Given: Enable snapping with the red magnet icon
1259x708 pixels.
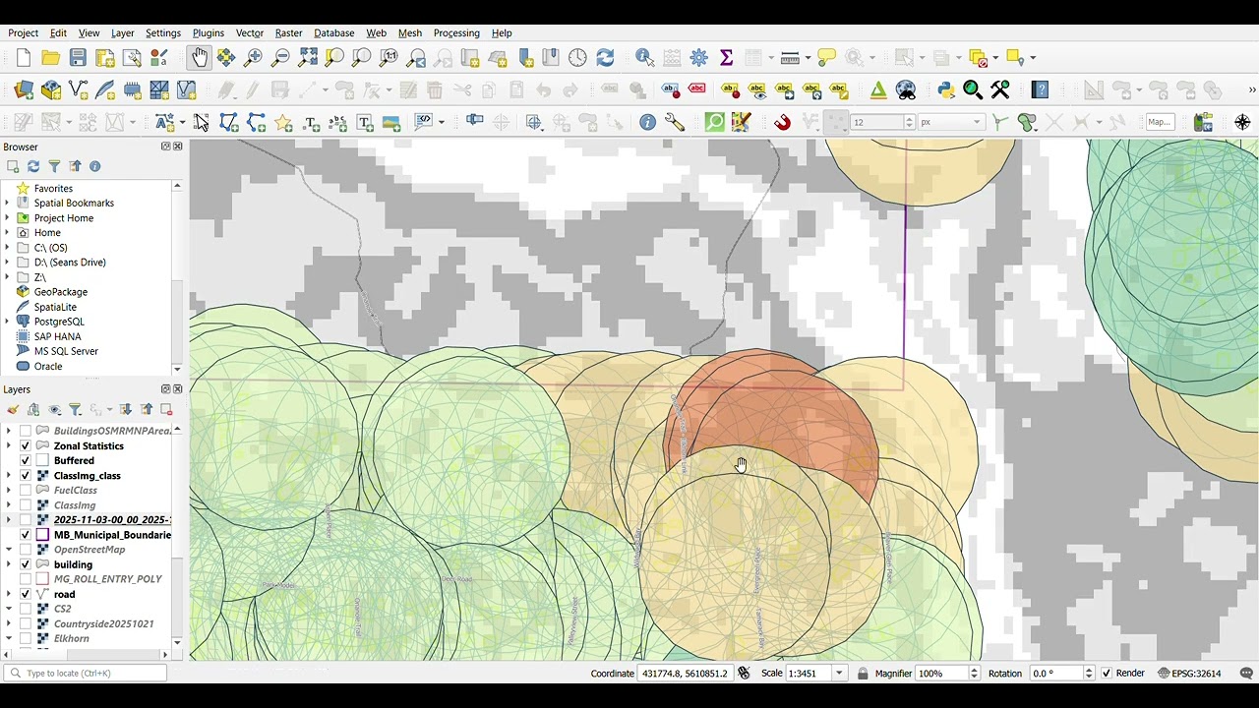Looking at the screenshot, I should (782, 123).
